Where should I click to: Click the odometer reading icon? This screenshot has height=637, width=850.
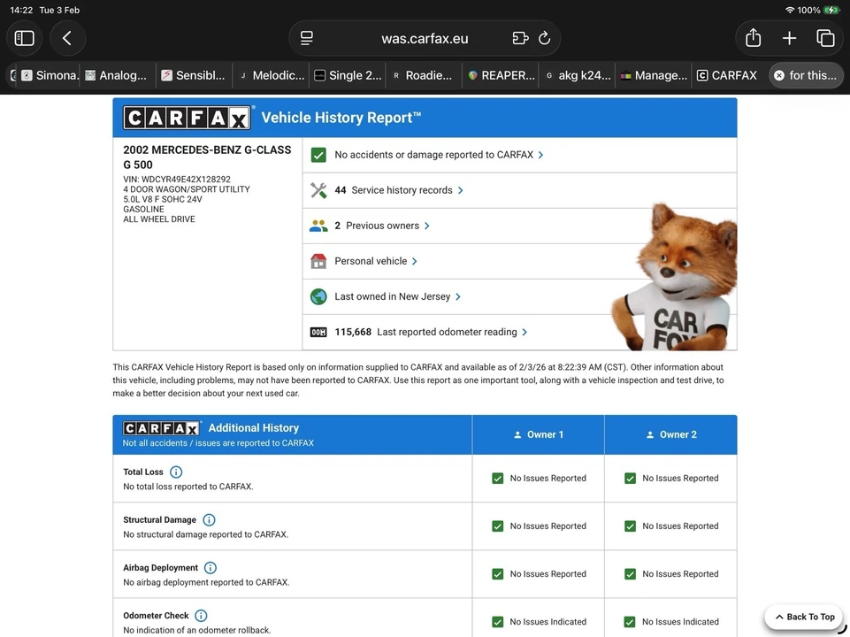click(x=318, y=332)
